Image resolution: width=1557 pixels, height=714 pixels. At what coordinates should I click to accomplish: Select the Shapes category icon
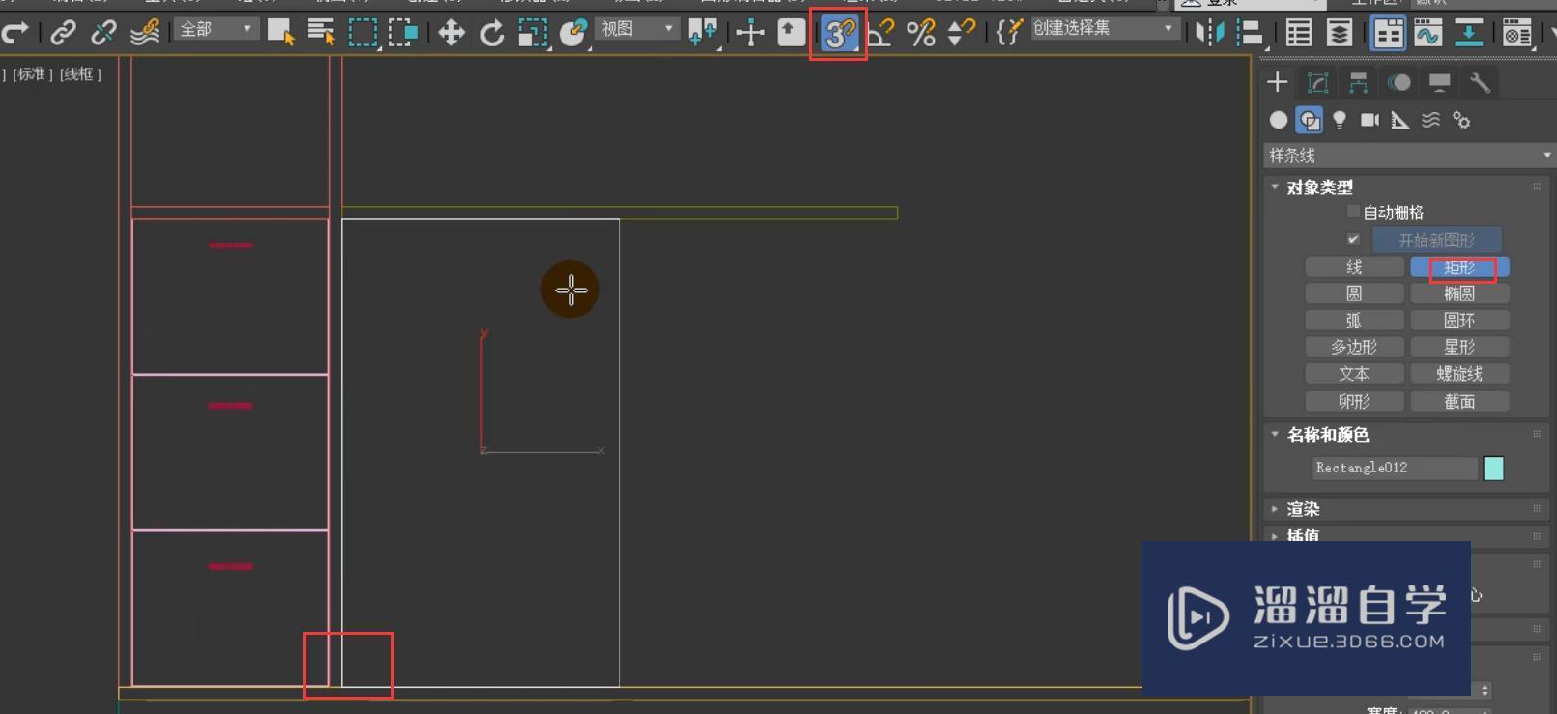point(1310,120)
